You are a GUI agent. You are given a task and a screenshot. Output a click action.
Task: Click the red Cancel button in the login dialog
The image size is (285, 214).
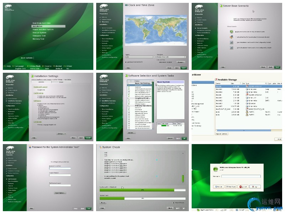pos(243,187)
